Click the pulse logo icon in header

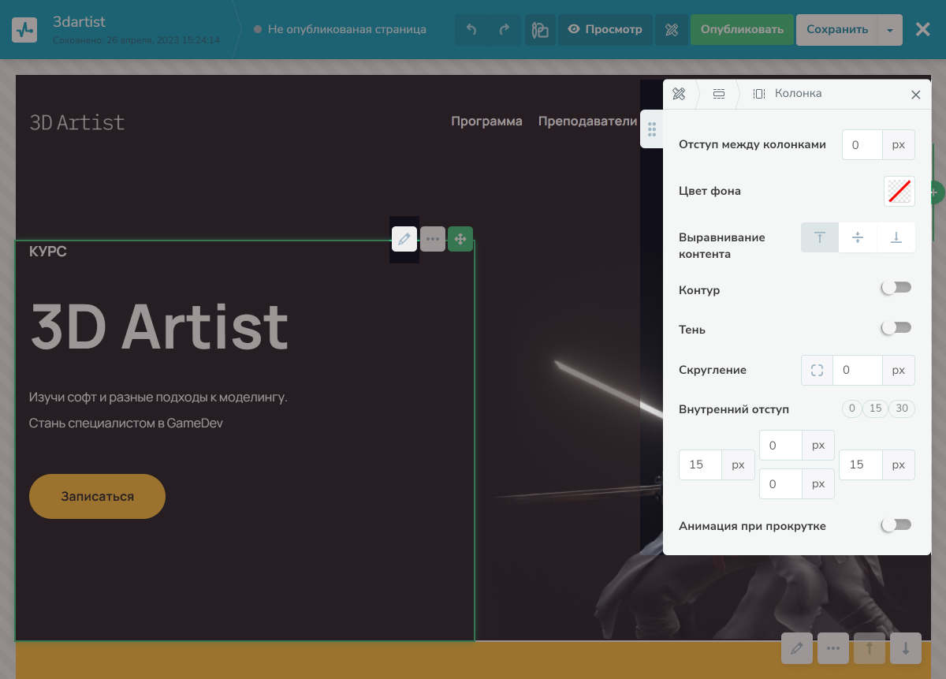[x=24, y=30]
